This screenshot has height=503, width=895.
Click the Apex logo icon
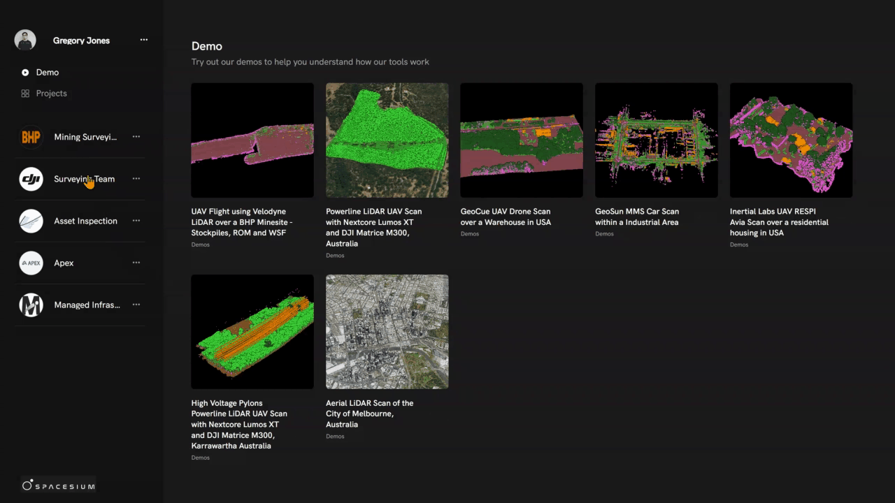pyautogui.click(x=31, y=263)
